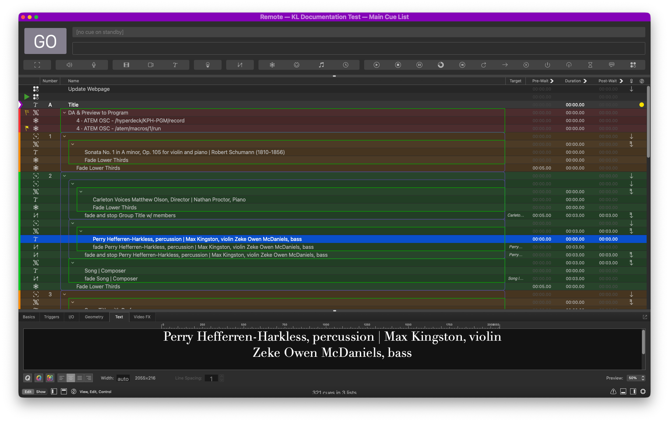669x422 pixels.
Task: Collapse the group numbered 3
Action: [x=65, y=294]
